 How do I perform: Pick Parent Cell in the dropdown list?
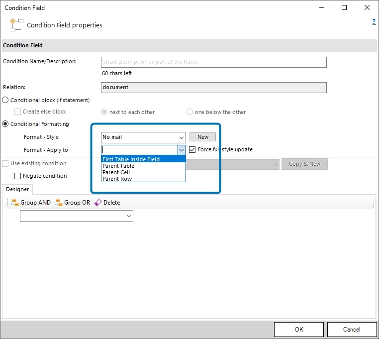pos(143,172)
